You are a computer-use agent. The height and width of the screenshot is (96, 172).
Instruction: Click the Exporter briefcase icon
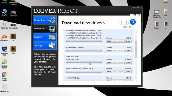(52, 37)
